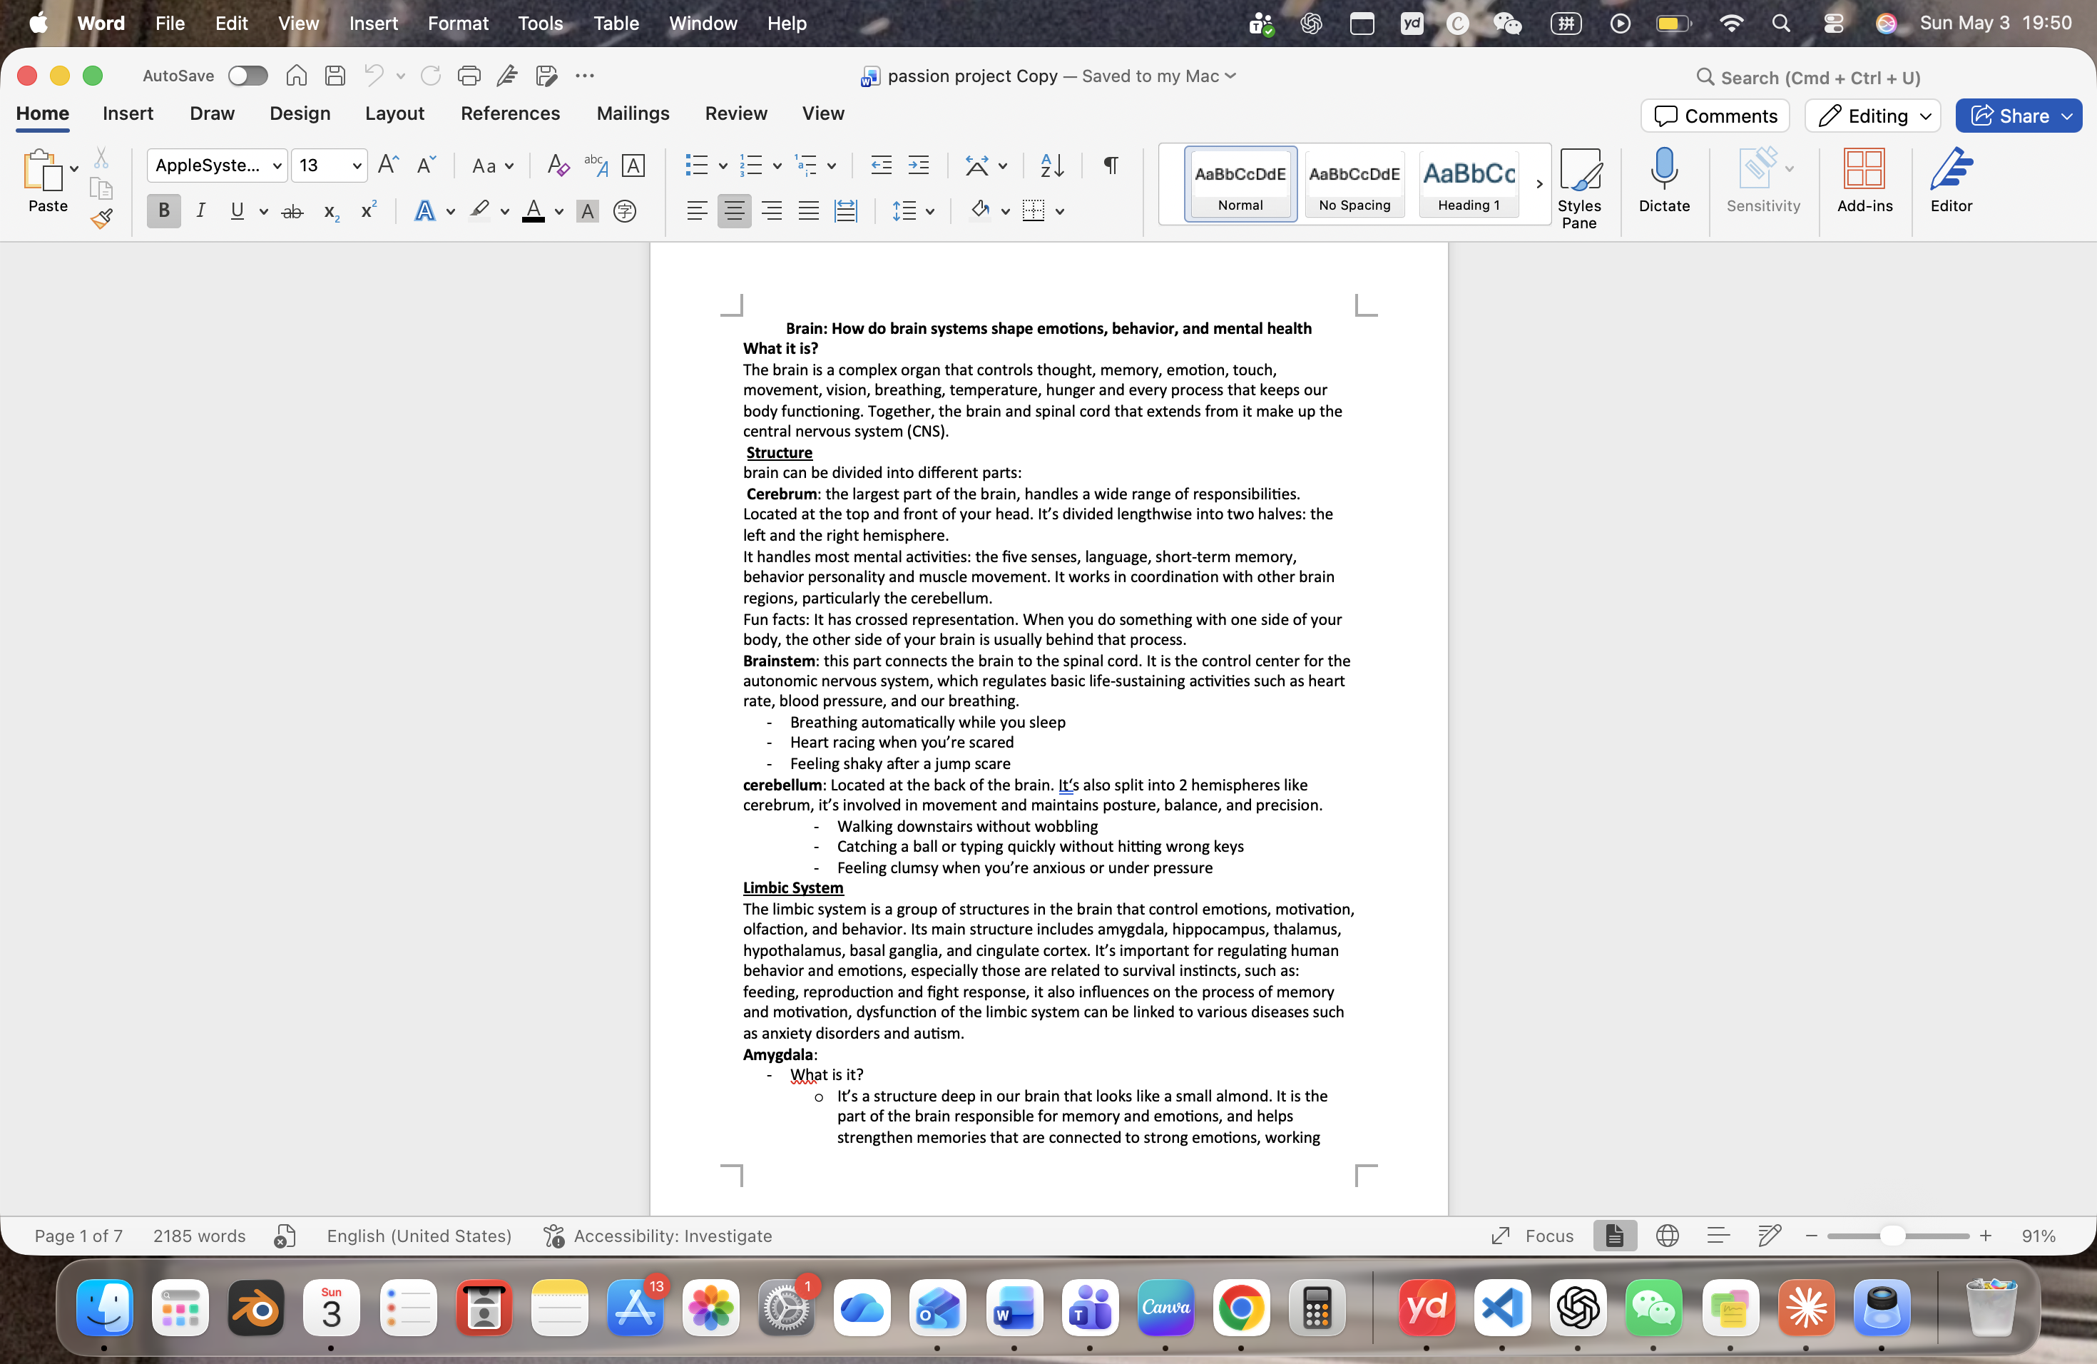Apply the Heading 1 style

[1468, 183]
